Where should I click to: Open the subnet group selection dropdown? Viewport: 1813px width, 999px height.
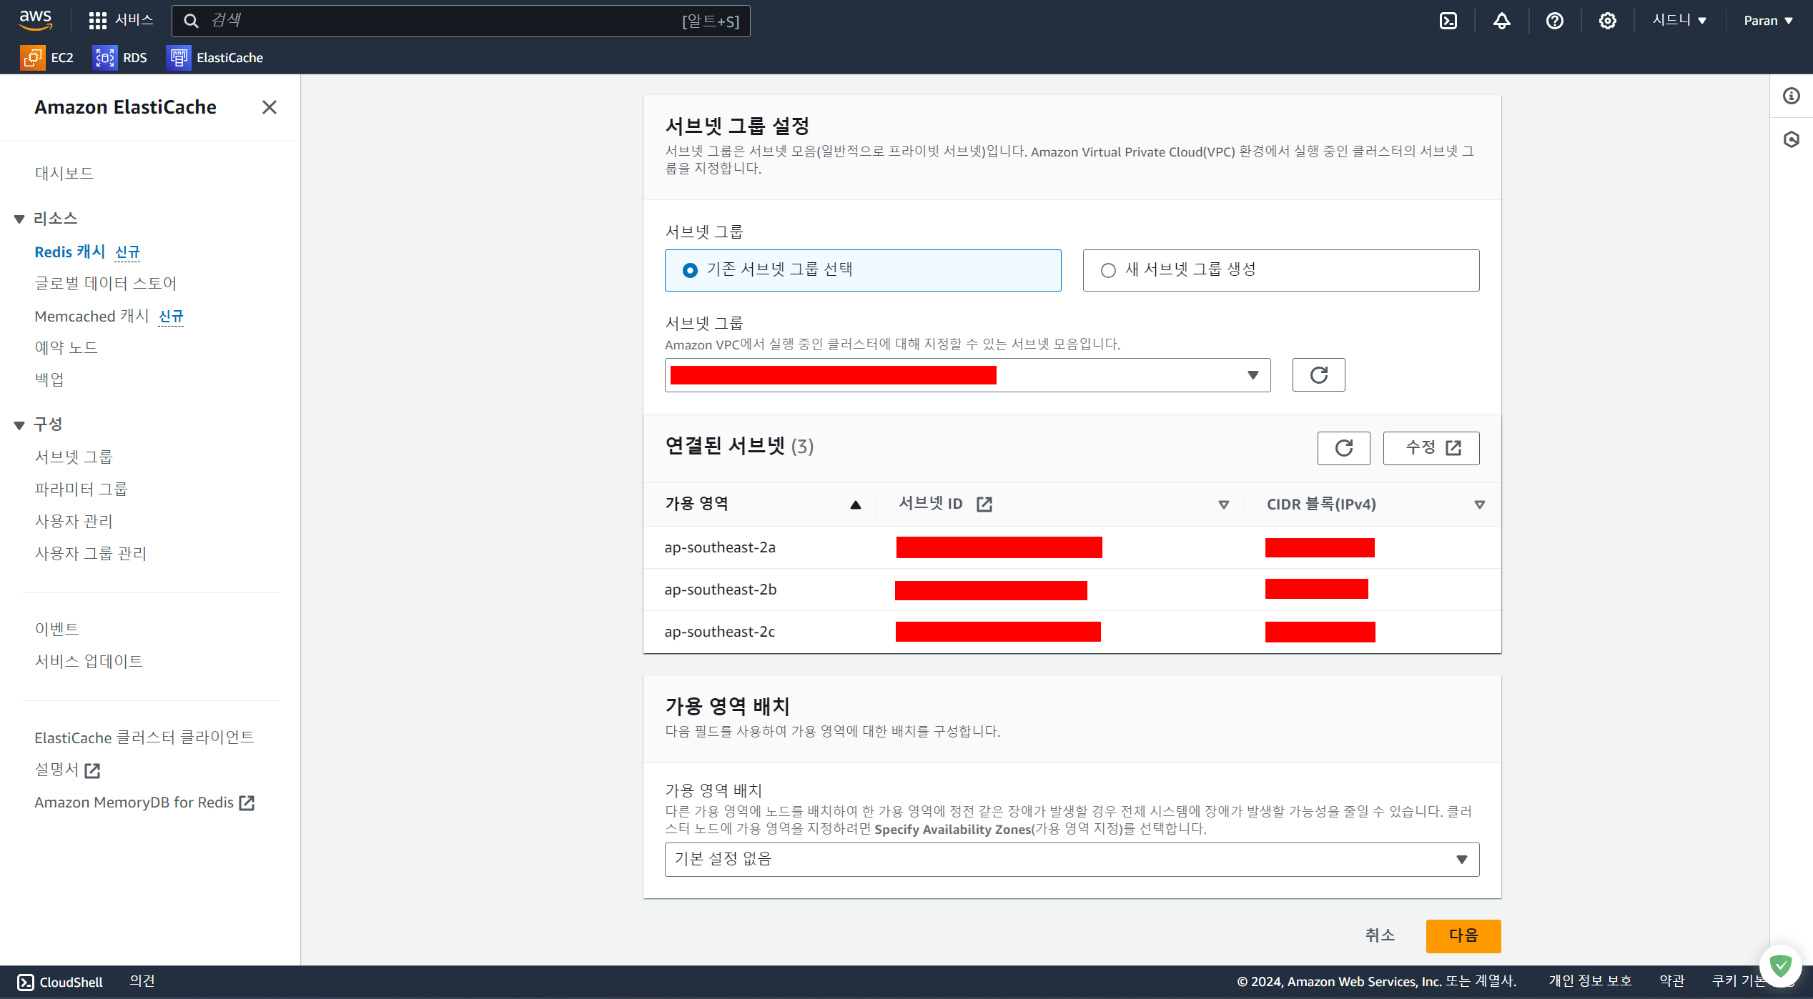pos(967,375)
